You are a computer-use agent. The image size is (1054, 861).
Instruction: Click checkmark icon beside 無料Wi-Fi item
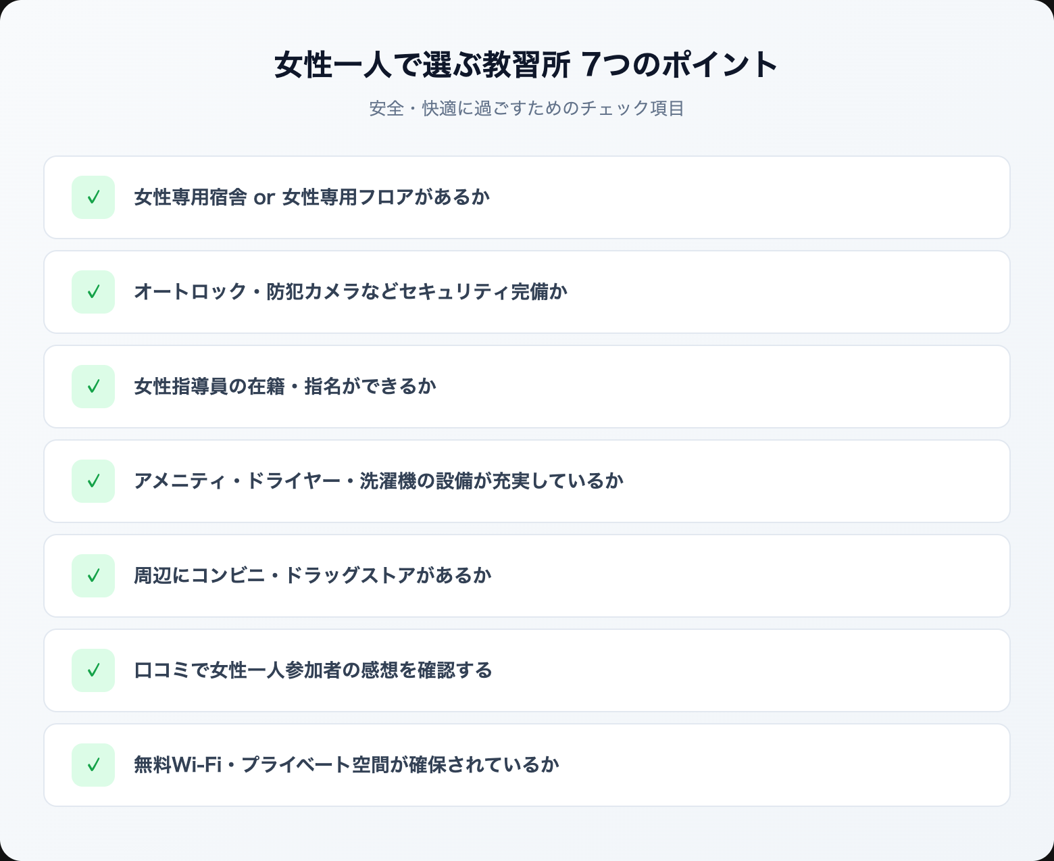pyautogui.click(x=93, y=765)
